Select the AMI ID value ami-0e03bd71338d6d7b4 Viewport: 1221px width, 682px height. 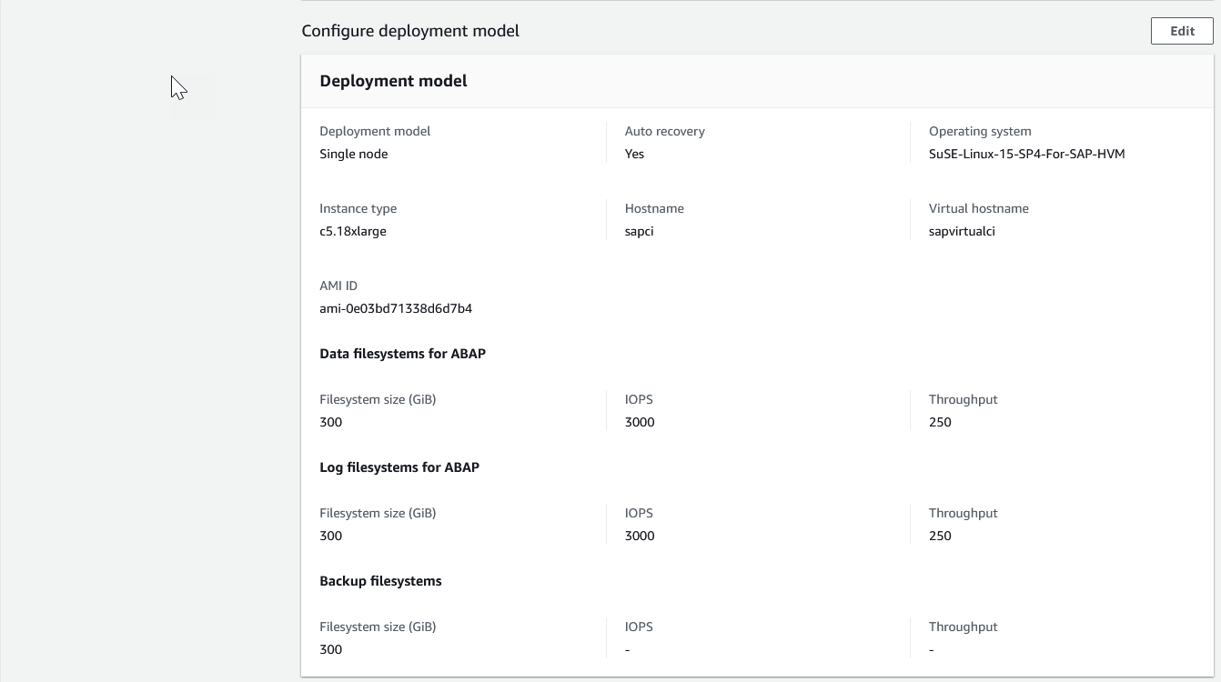coord(396,308)
